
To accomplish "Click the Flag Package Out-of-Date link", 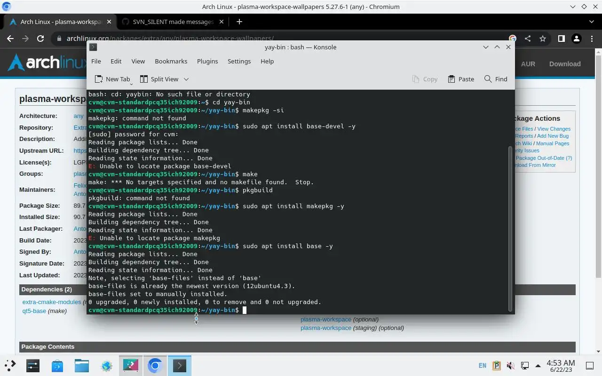I will coord(544,158).
